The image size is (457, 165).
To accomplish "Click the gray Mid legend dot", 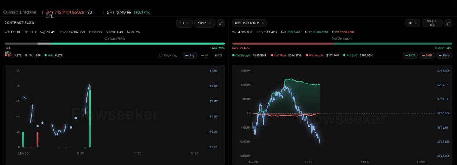I will pos(26,55).
